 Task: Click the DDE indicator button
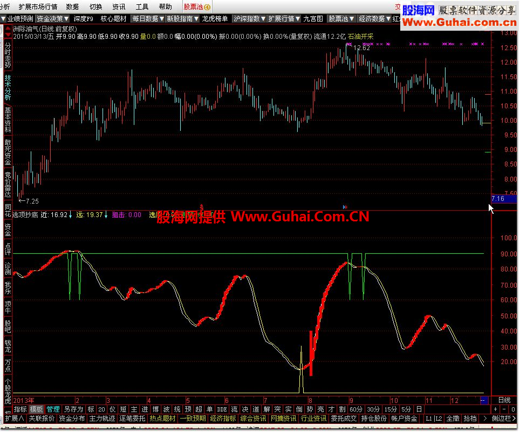[x=222, y=409]
